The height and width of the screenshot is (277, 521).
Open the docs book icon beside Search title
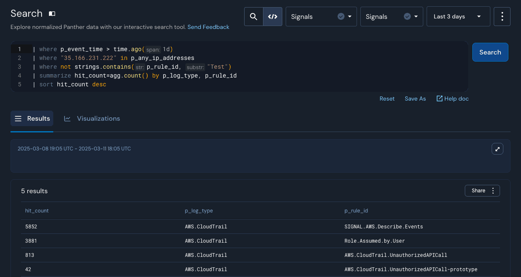[x=52, y=14]
